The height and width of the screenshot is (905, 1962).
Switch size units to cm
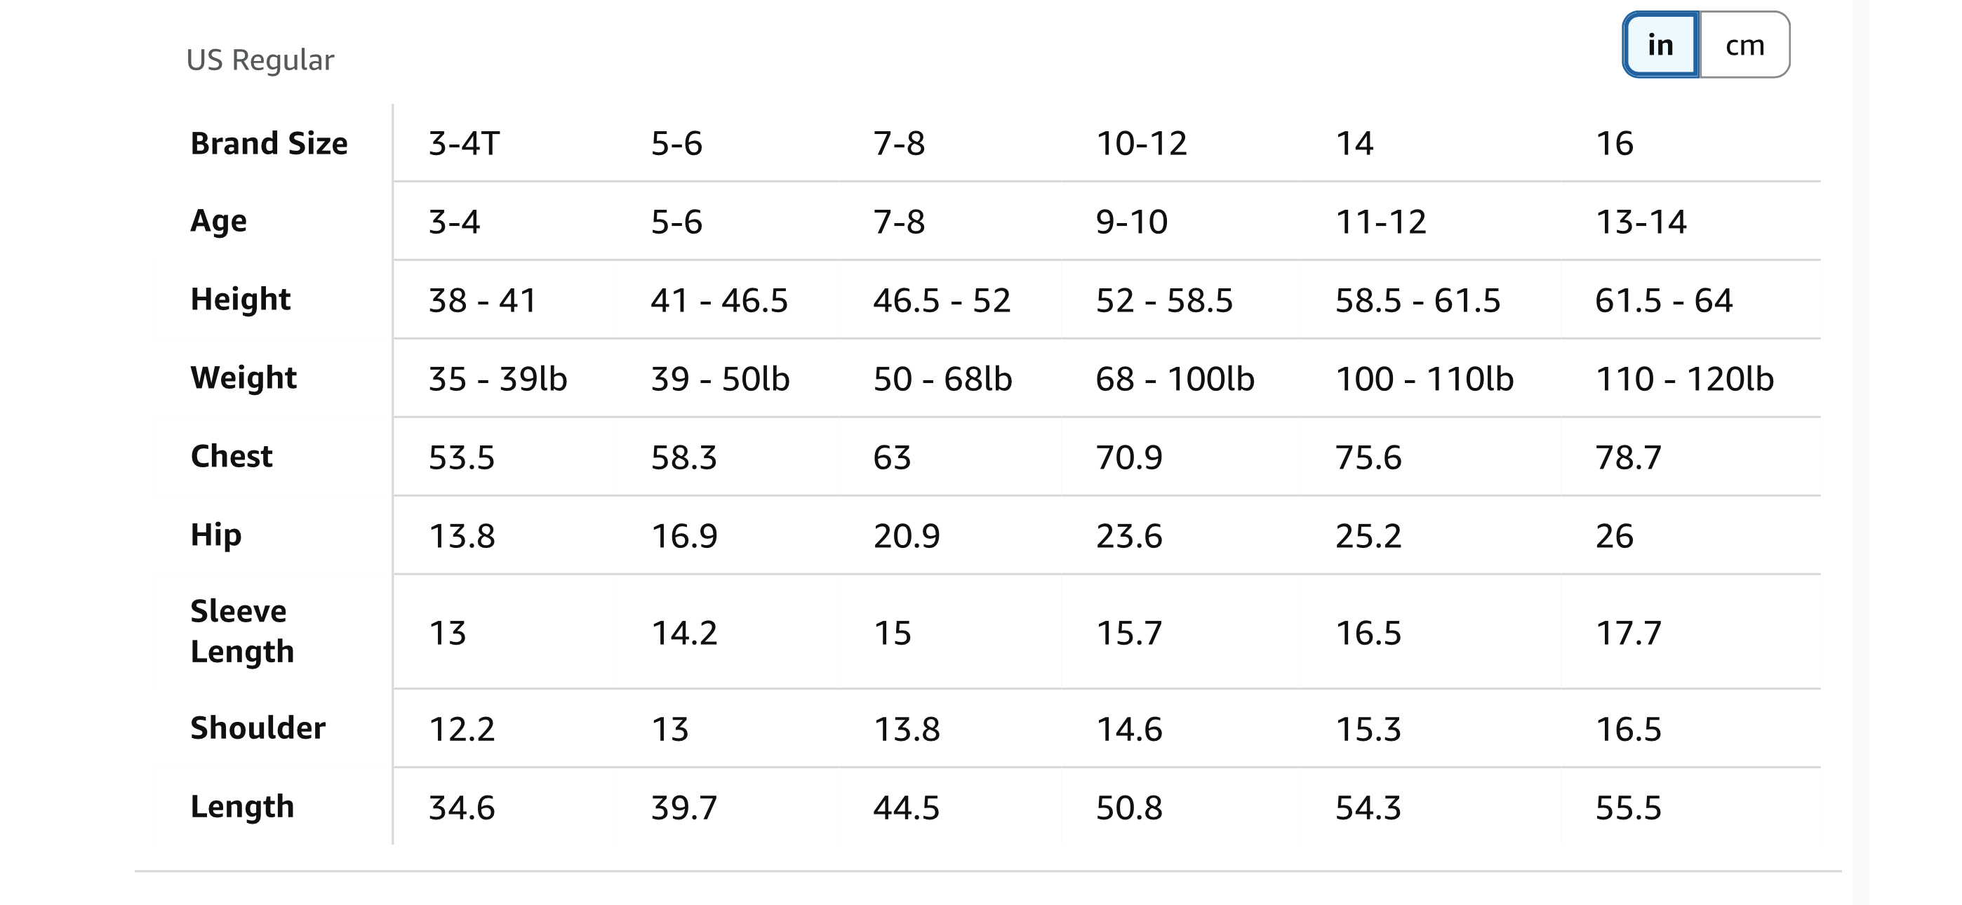click(x=1744, y=45)
